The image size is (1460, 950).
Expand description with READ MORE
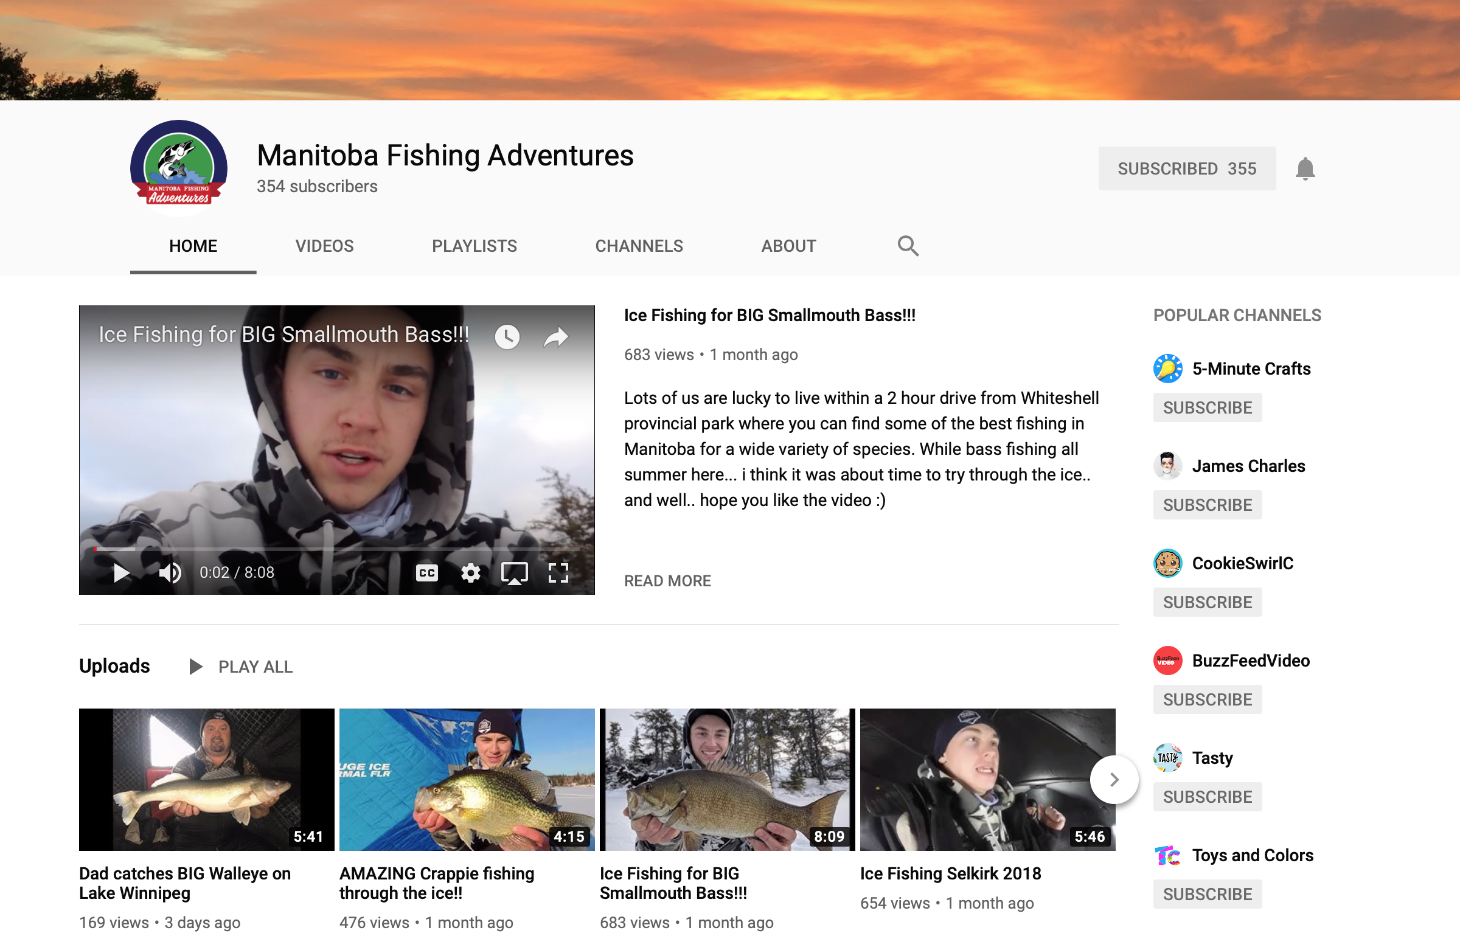(x=667, y=581)
